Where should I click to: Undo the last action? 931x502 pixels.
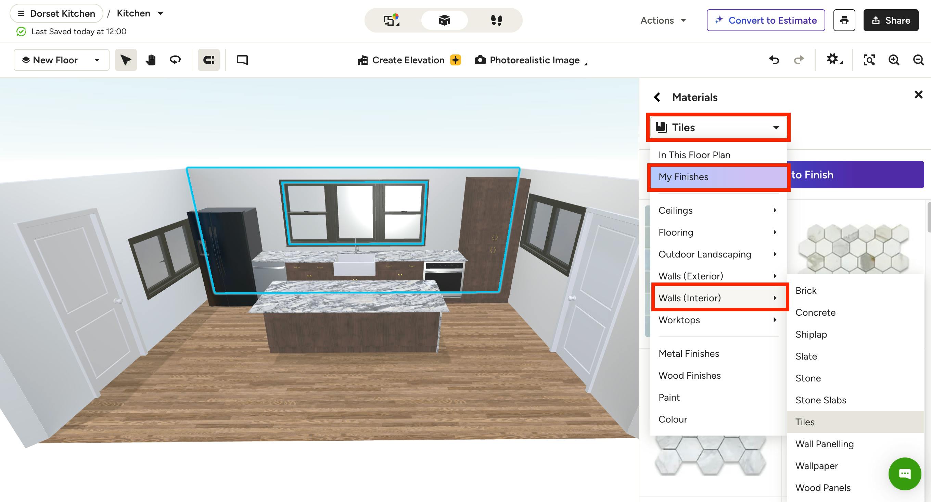click(774, 60)
